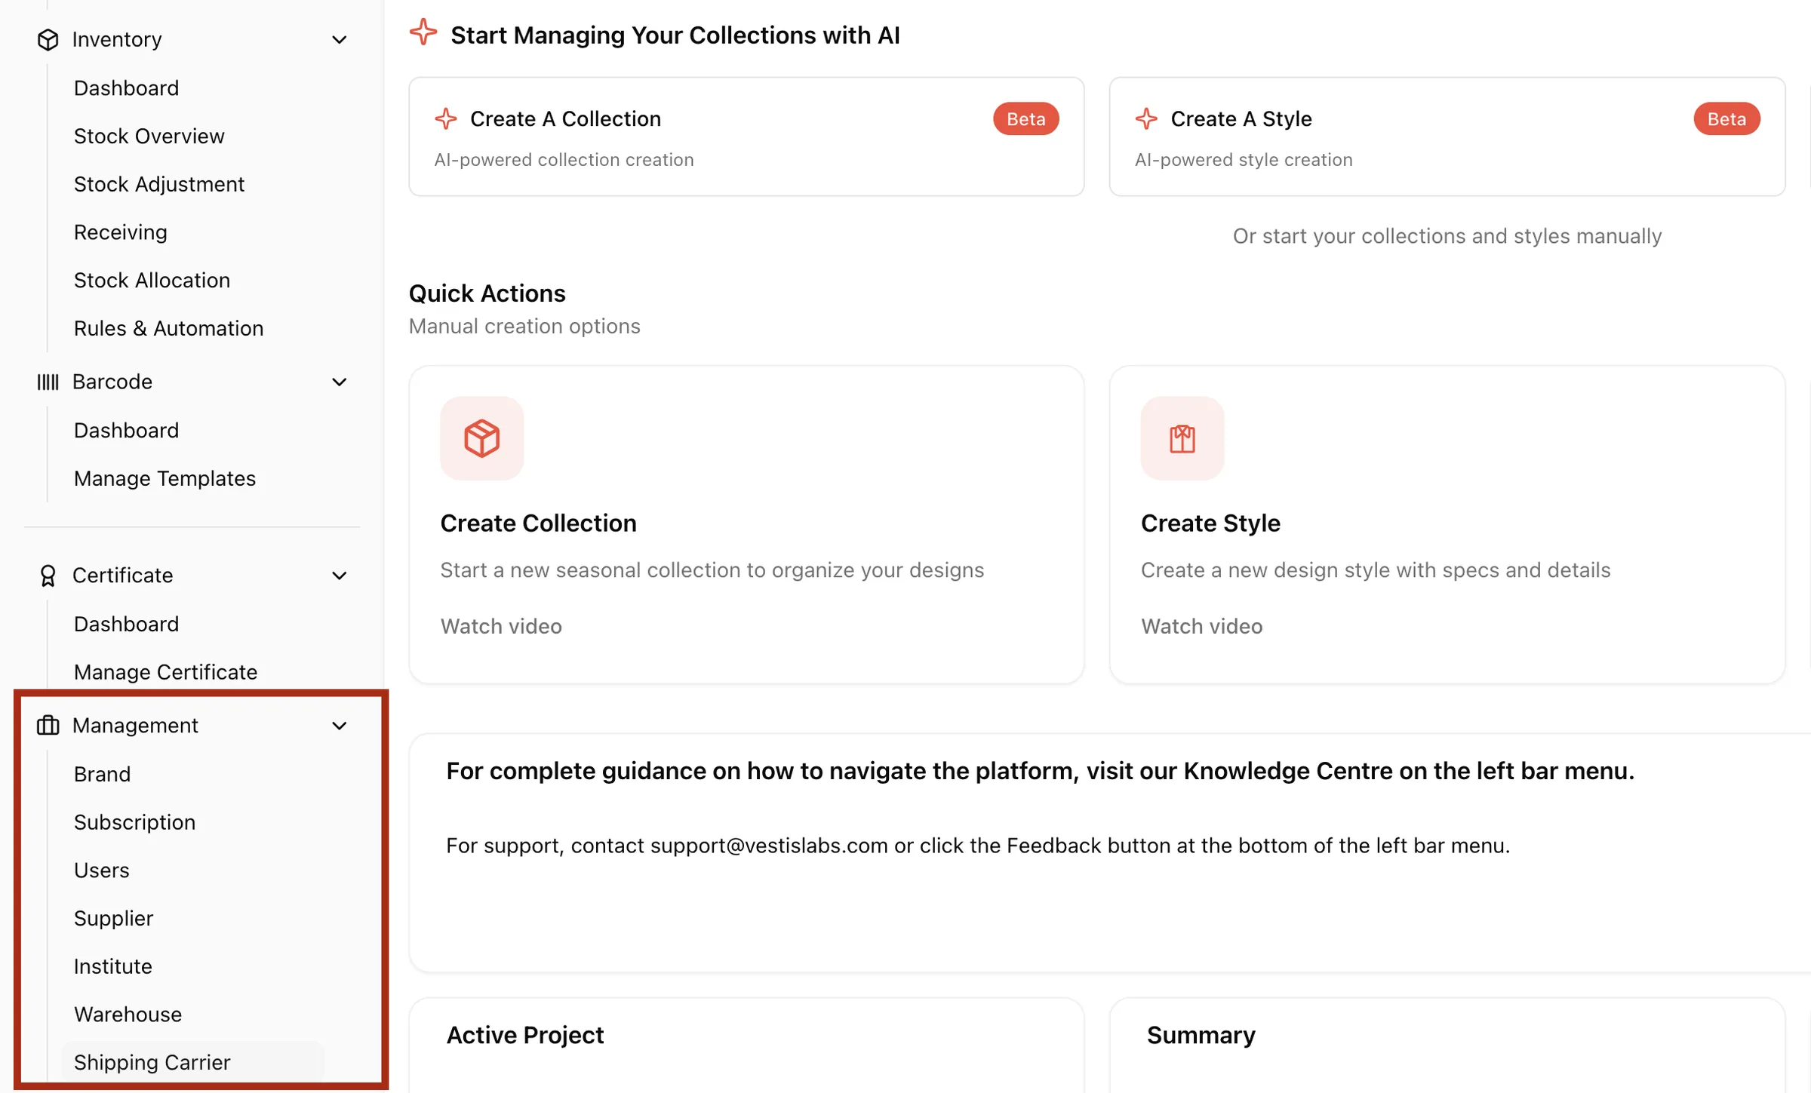Open Brand under Management

pyautogui.click(x=103, y=774)
